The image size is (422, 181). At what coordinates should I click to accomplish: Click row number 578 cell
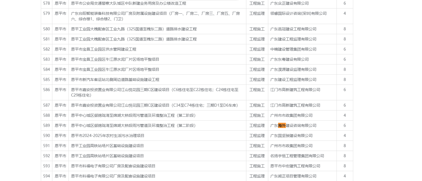tap(47, 3)
